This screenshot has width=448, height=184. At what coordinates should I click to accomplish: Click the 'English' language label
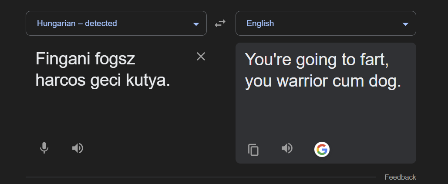point(260,23)
